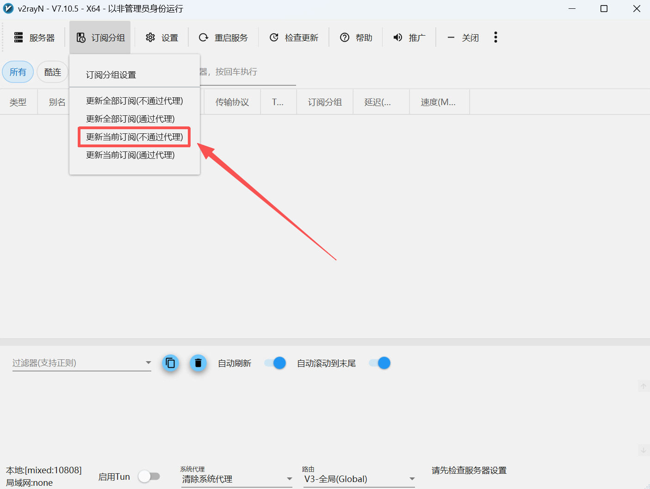
Task: Select the 酷连 group tab
Action: tap(53, 72)
